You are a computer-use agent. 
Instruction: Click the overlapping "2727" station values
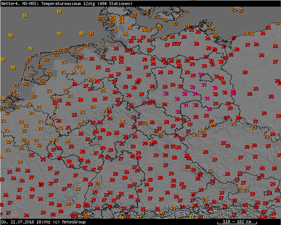176,44
